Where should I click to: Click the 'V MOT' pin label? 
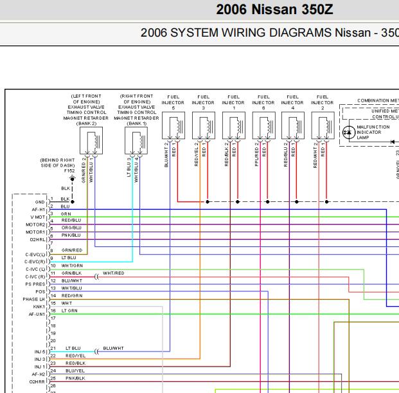tap(38, 217)
